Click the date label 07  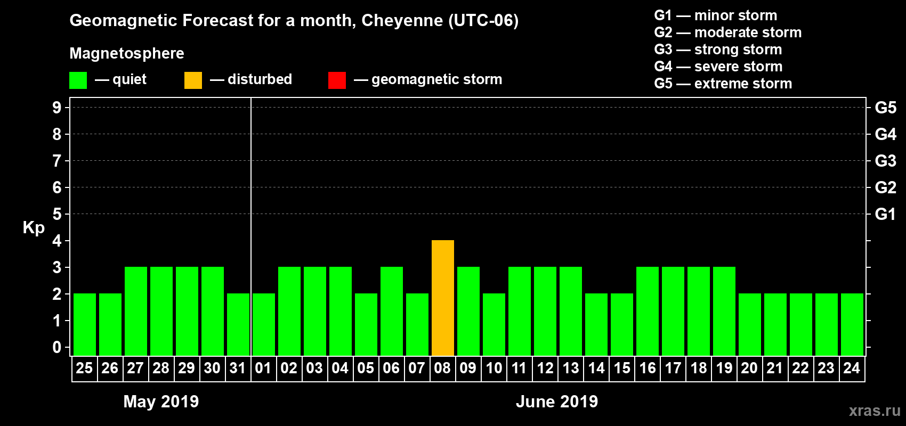point(417,368)
